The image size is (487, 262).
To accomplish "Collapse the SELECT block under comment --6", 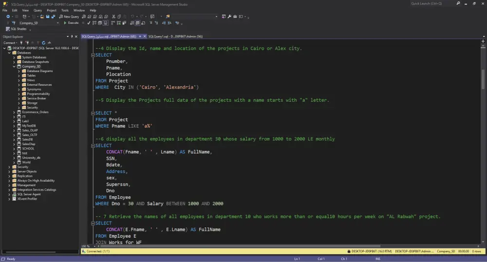I will click(x=93, y=146).
